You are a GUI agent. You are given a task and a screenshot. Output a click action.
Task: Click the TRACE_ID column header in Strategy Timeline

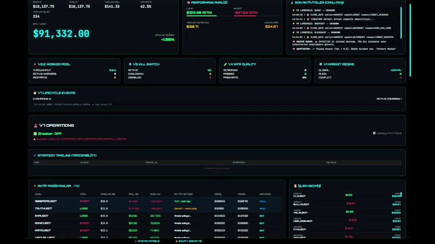click(151, 163)
